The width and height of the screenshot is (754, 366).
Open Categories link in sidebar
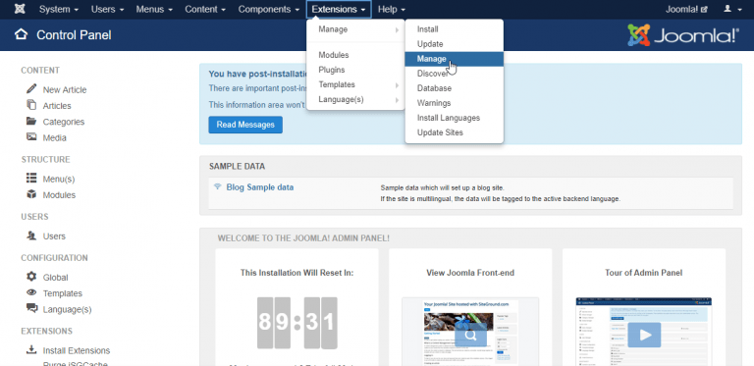coord(64,122)
